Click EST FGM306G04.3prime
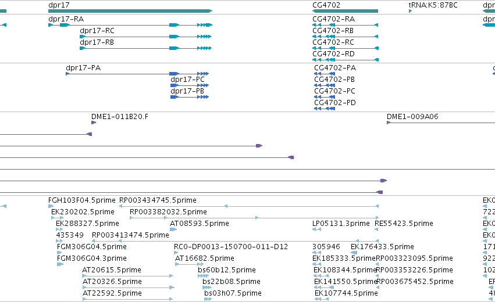Image resolution: width=495 pixels, height=302 pixels. pyautogui.click(x=60, y=264)
